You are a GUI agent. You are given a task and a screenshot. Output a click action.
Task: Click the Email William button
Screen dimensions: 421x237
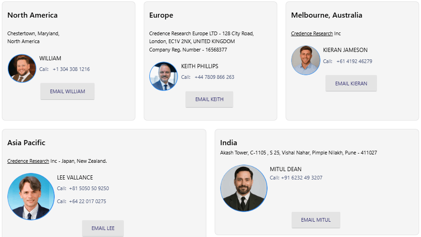coord(68,91)
